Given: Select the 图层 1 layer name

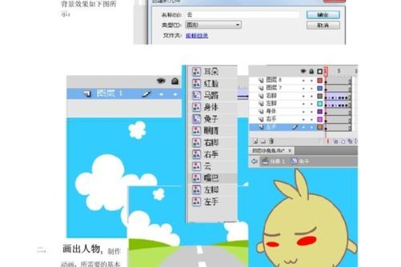Looking at the screenshot, I should click(x=110, y=93).
